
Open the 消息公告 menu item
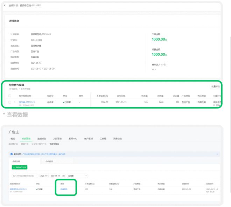[x=117, y=139]
